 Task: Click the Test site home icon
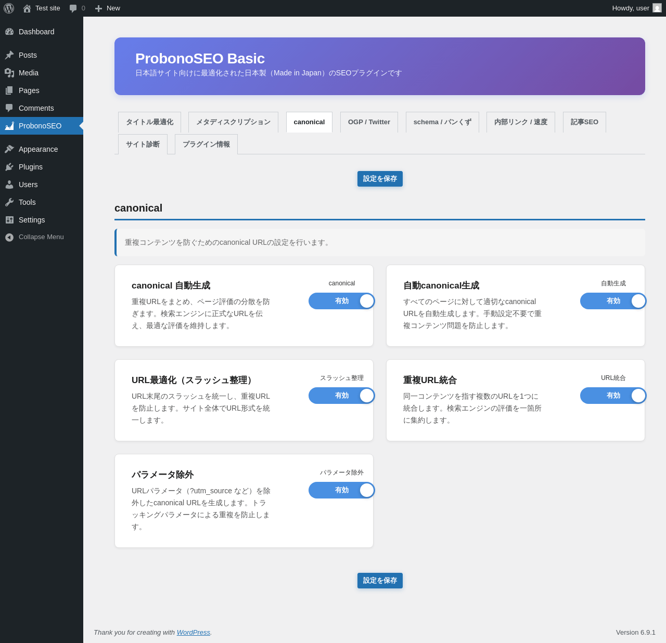[x=27, y=8]
